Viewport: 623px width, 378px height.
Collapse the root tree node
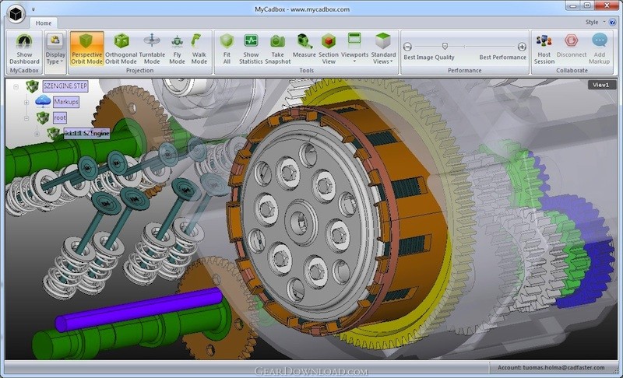coord(26,117)
